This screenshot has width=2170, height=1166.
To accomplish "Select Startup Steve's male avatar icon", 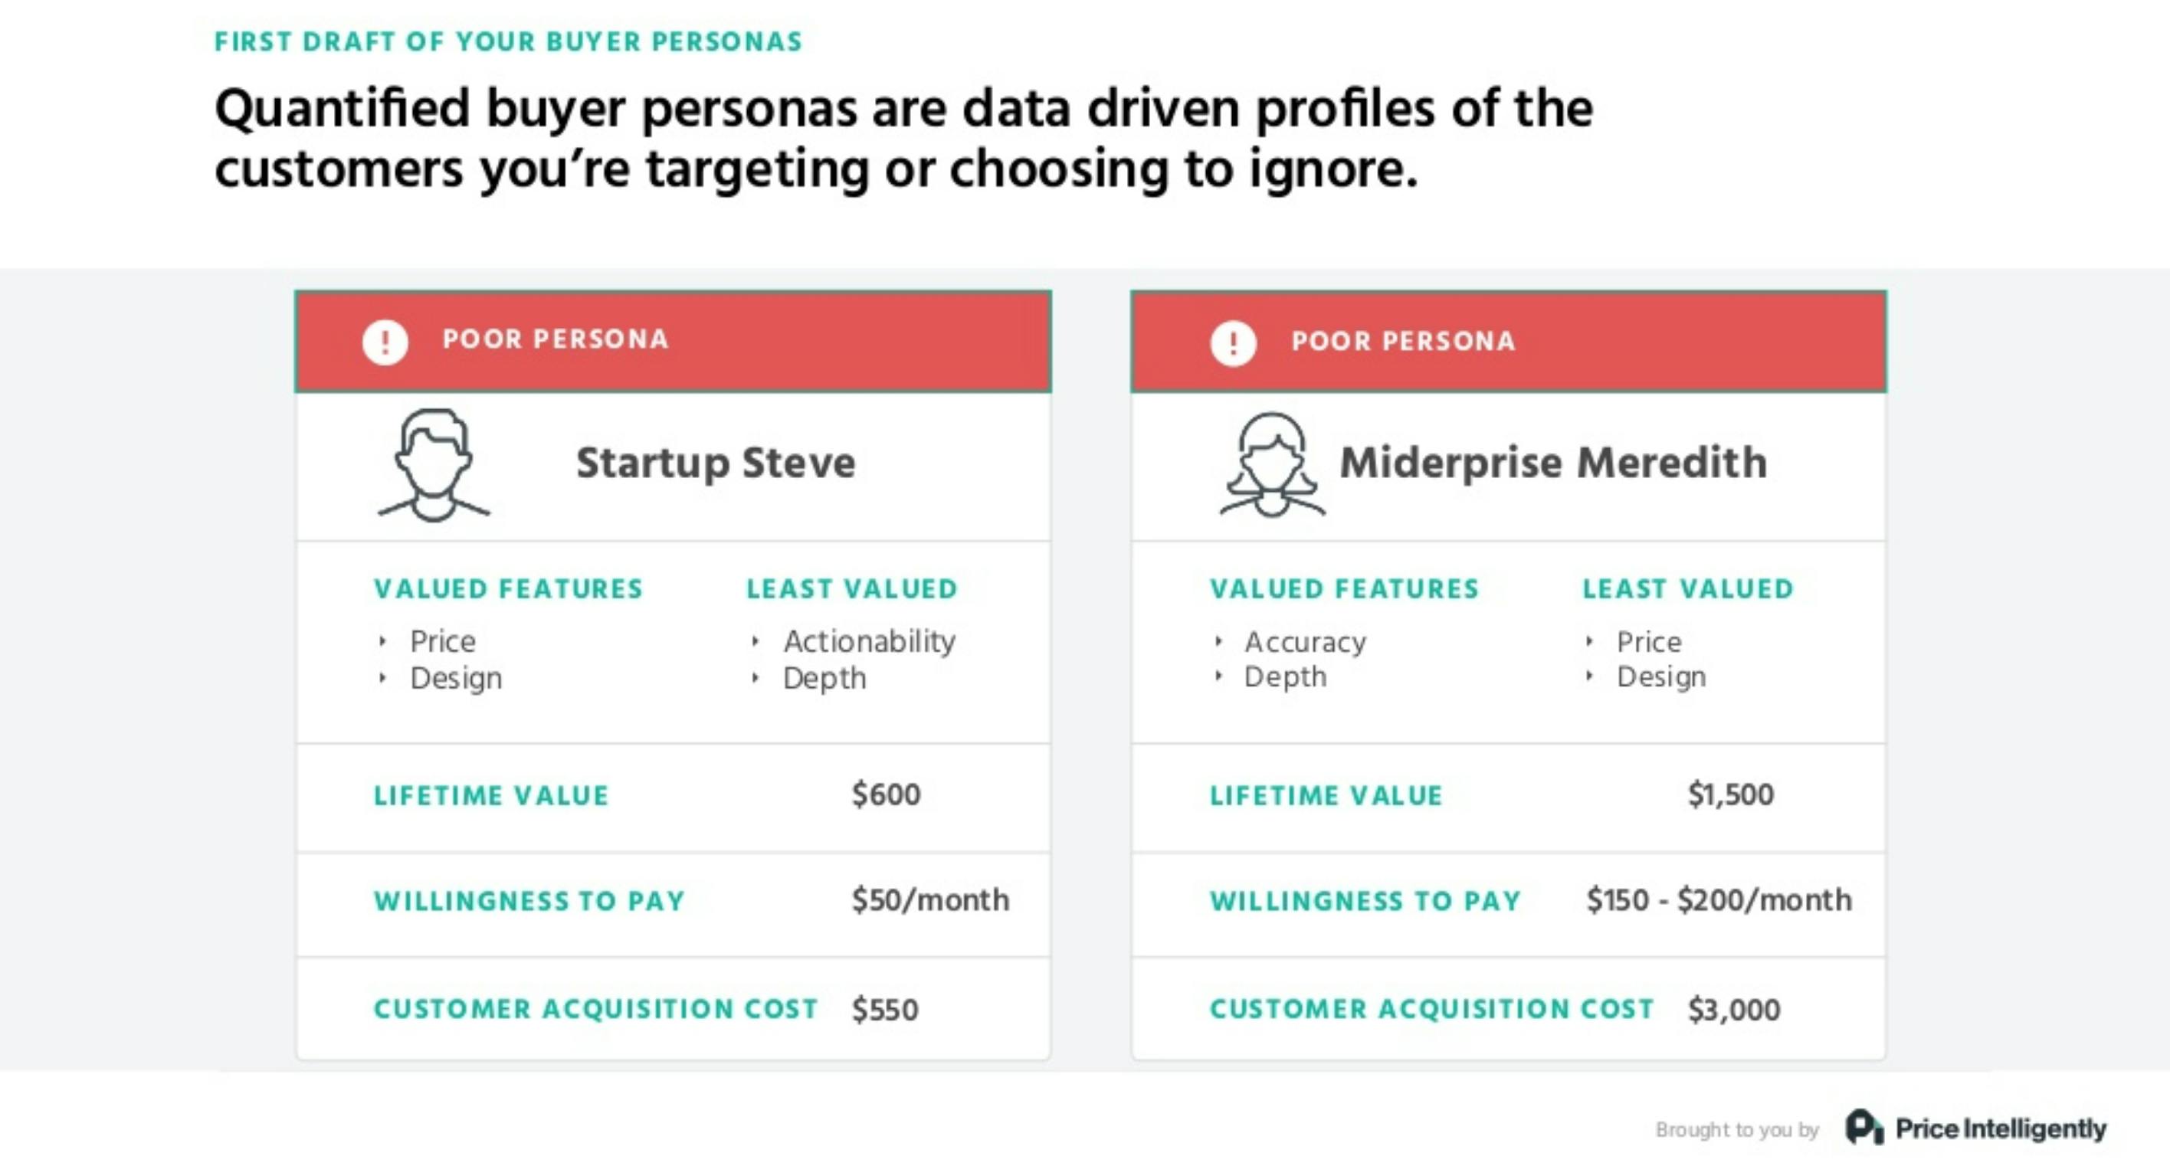I will (434, 464).
